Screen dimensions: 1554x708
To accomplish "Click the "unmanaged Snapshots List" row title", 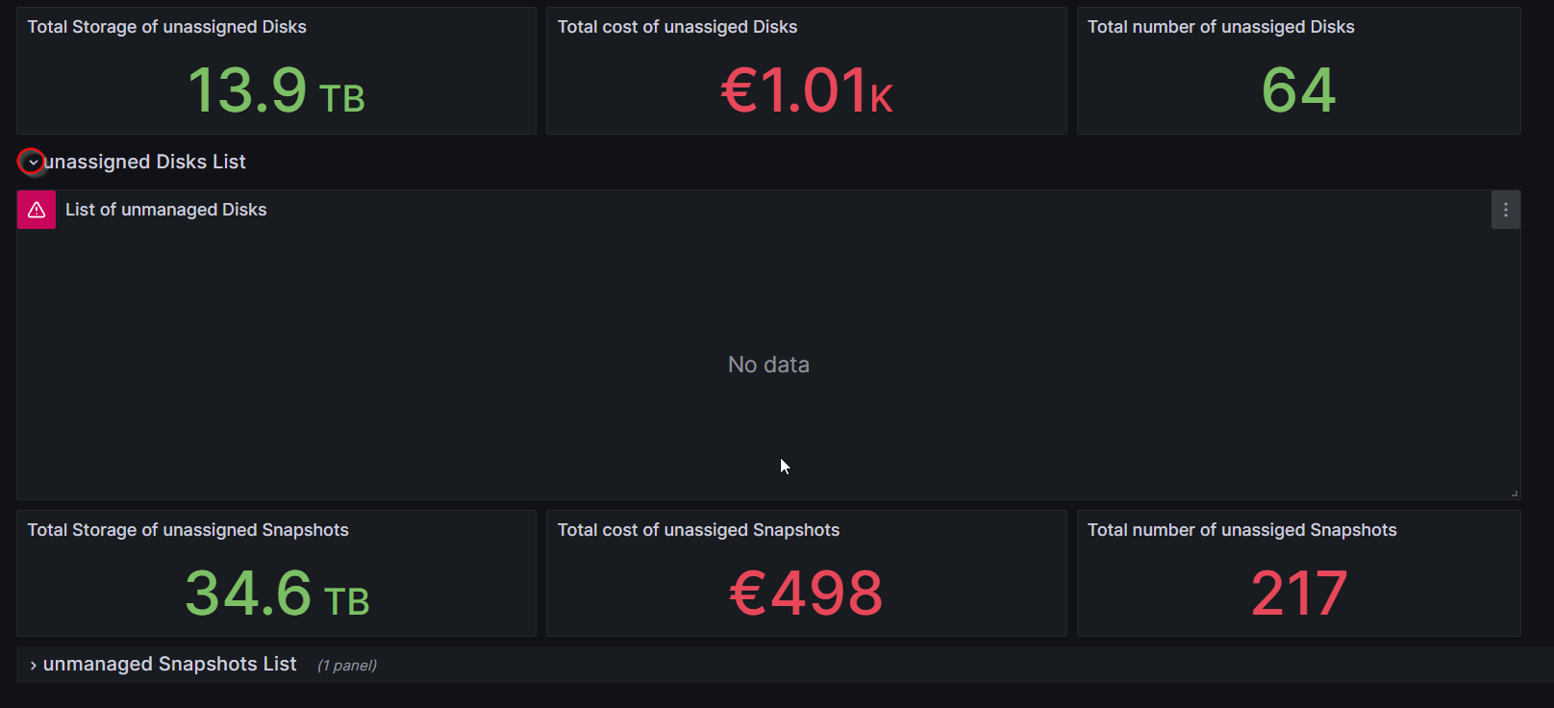I will (x=170, y=665).
